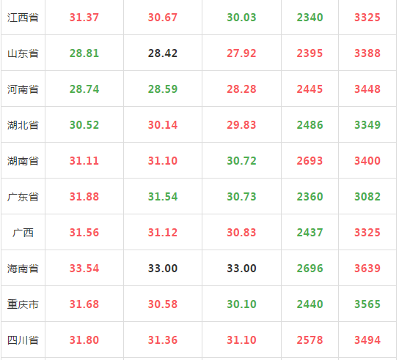Screen dimensions: 399x360
Task: Click the red 31.80 value for 四川省
Action: click(84, 340)
